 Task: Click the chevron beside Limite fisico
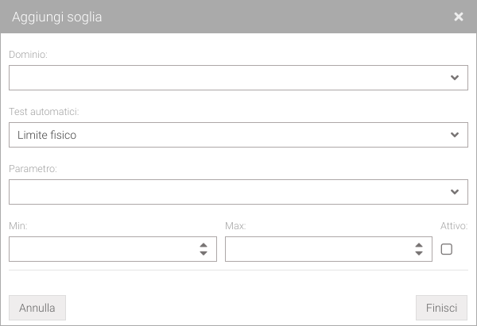(x=455, y=135)
